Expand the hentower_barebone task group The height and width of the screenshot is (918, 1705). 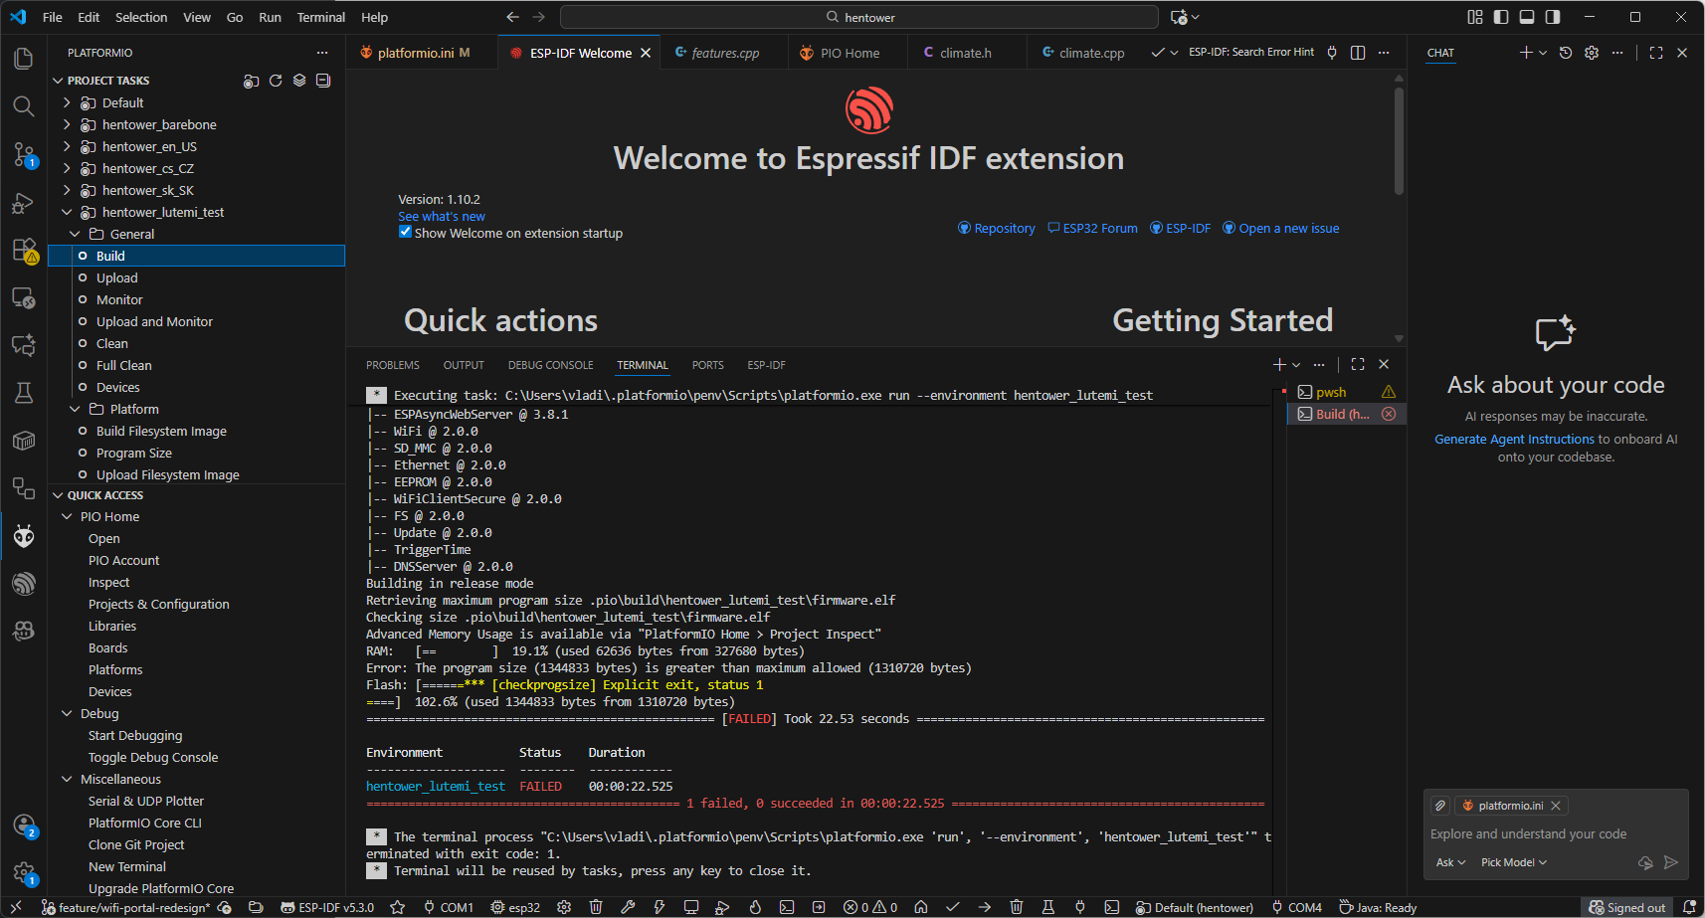67,124
